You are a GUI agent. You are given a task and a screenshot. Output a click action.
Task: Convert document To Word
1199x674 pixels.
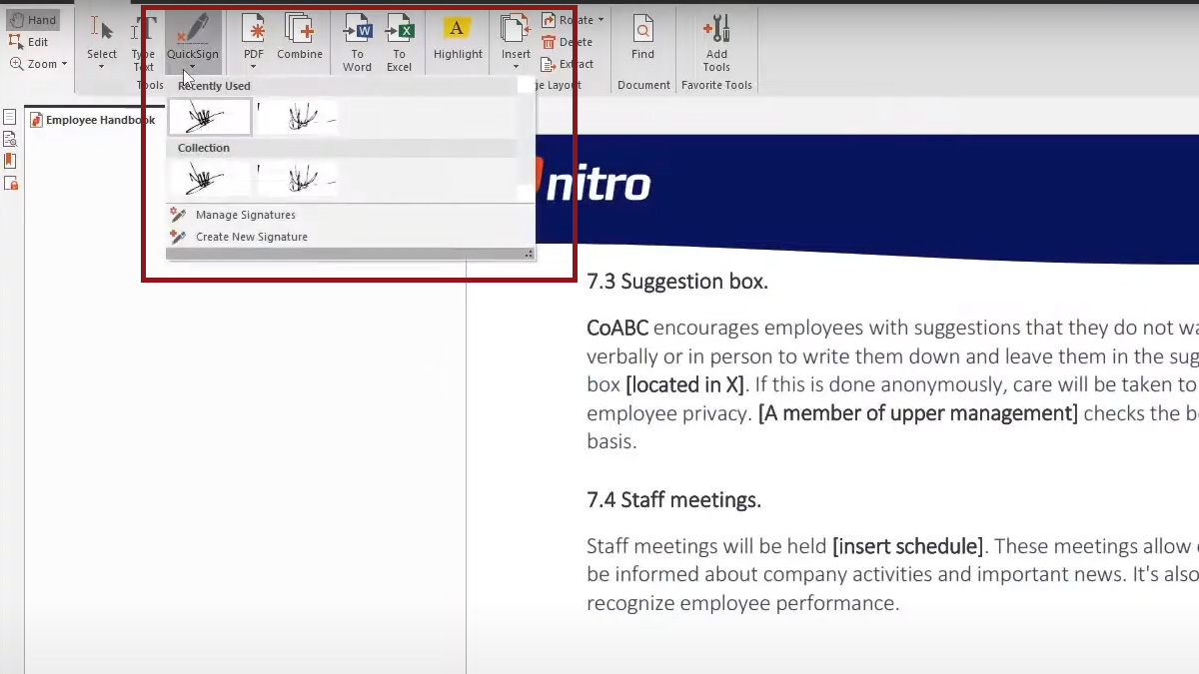(x=357, y=43)
